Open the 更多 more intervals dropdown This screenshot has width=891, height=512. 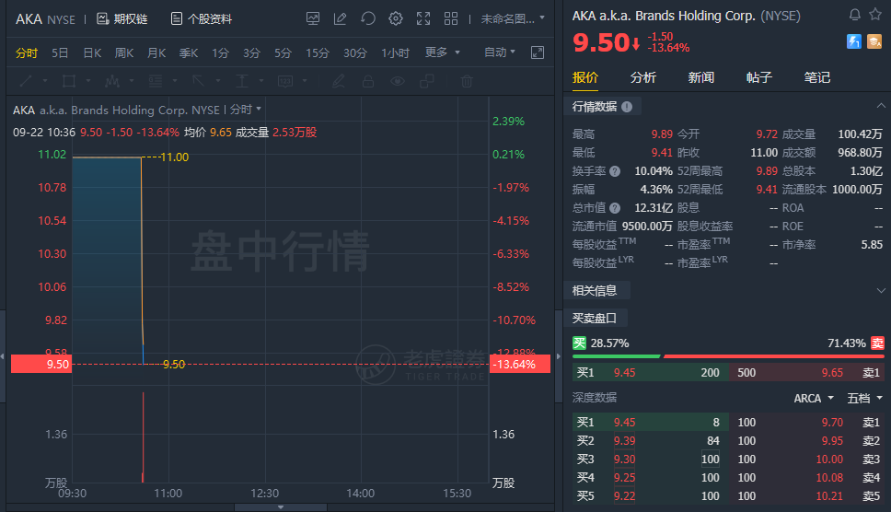tap(442, 52)
